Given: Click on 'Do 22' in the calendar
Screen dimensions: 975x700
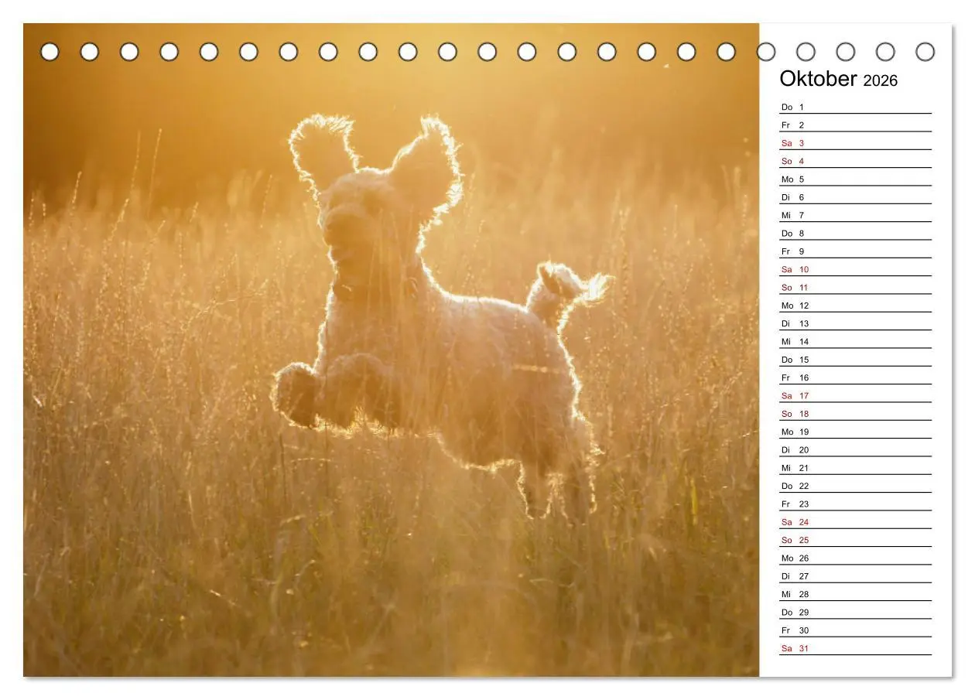Looking at the screenshot, I should (855, 486).
